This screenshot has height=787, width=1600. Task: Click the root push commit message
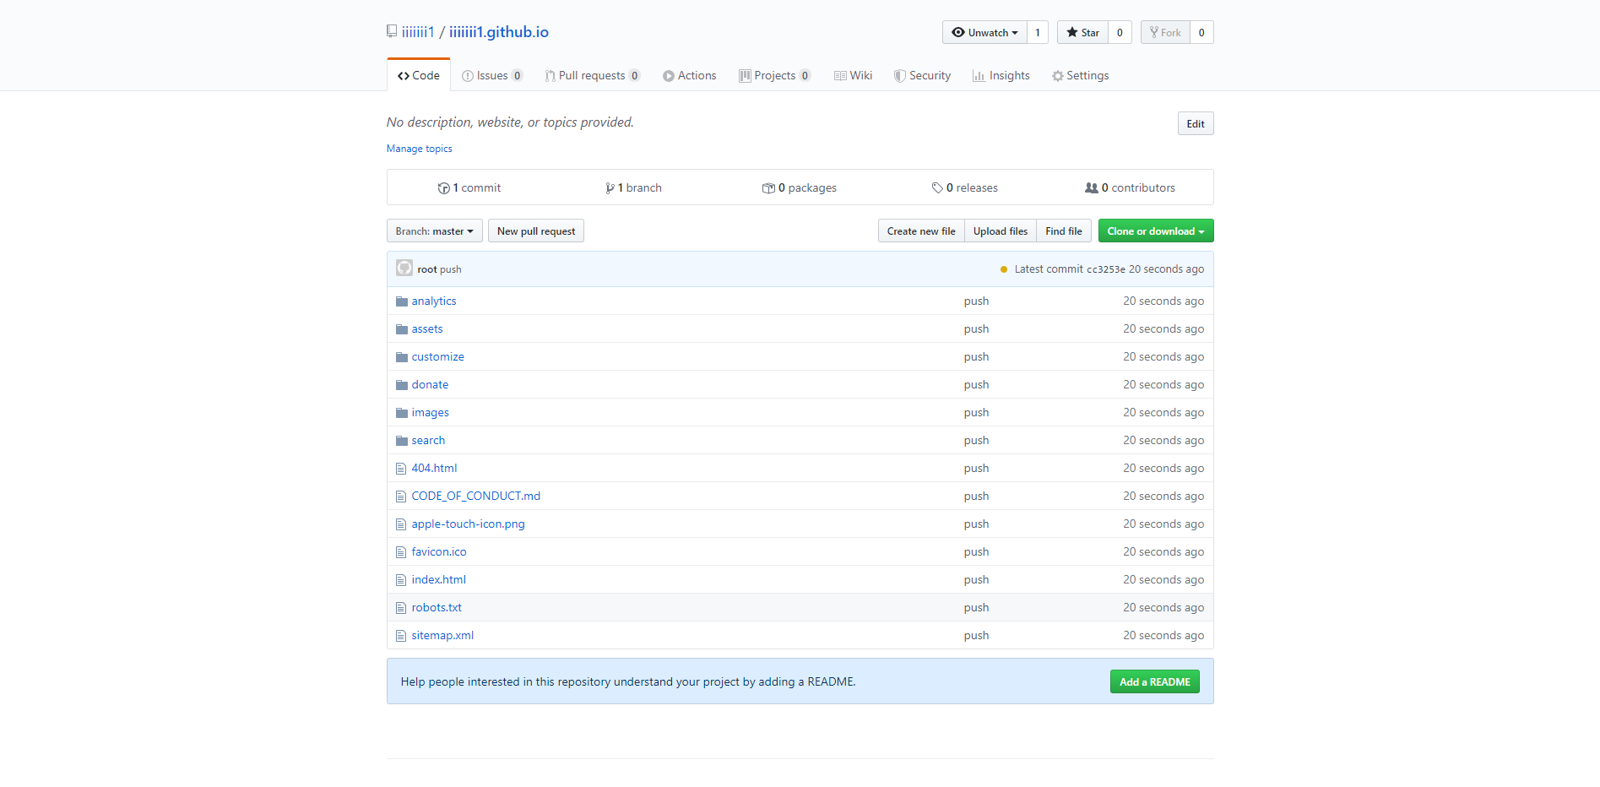coord(450,269)
